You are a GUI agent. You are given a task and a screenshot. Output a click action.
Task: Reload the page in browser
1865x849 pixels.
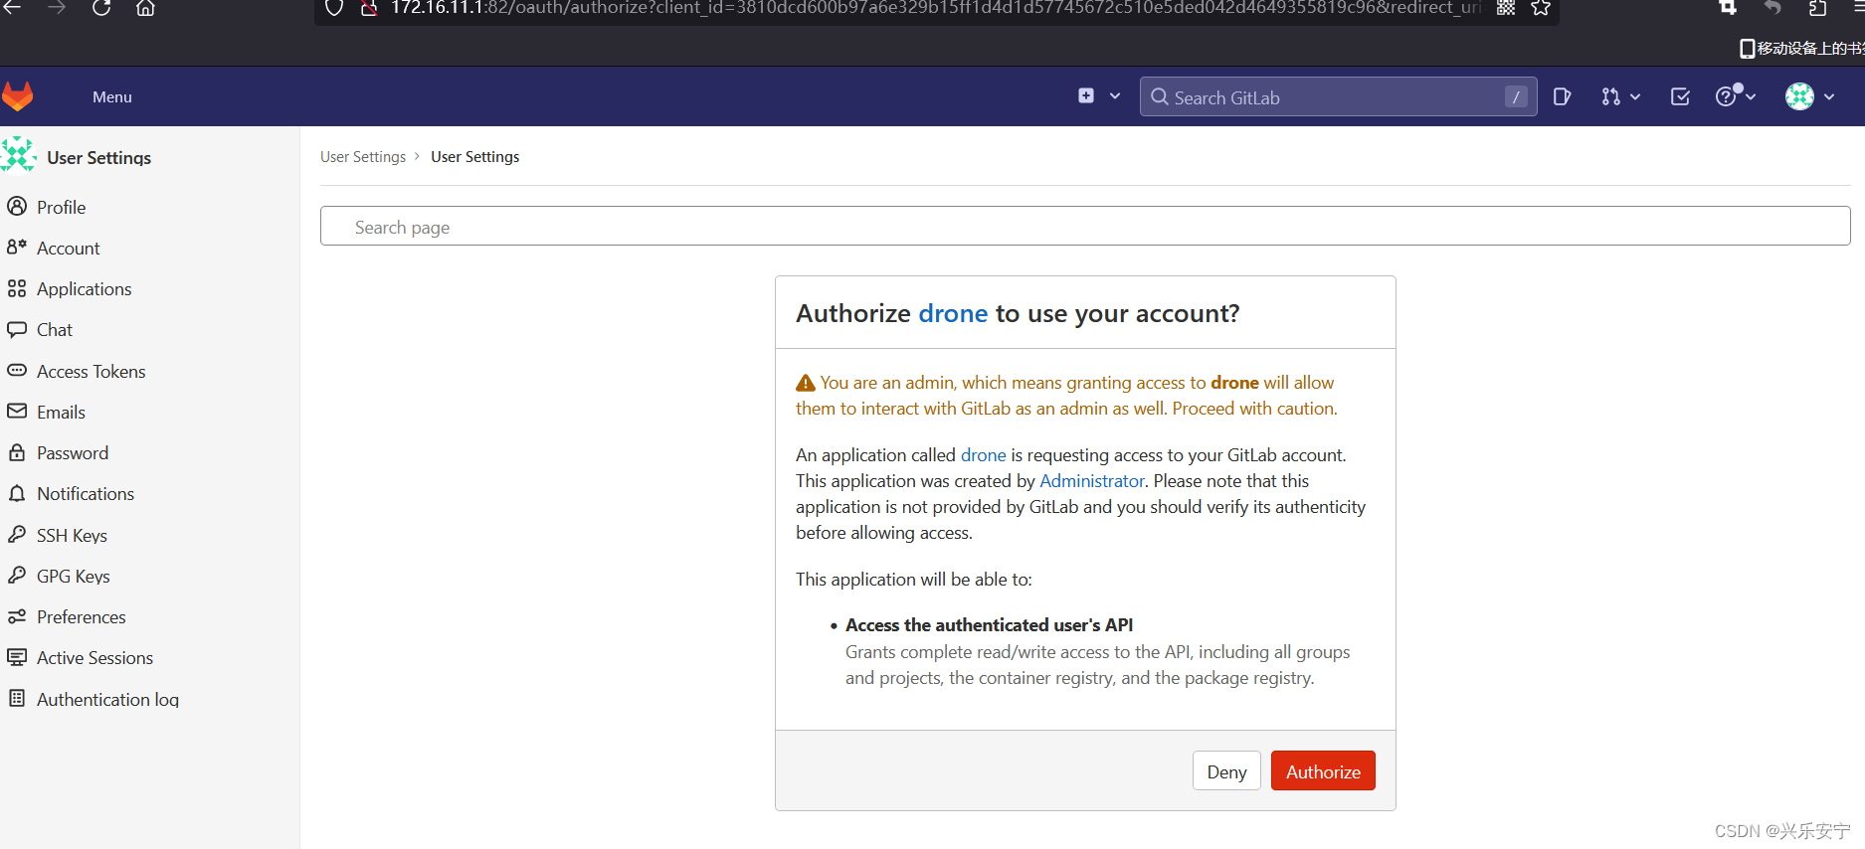pyautogui.click(x=101, y=8)
